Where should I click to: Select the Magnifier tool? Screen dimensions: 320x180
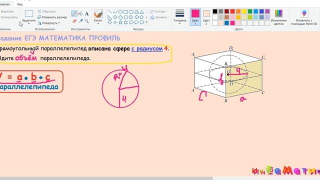click(x=86, y=21)
